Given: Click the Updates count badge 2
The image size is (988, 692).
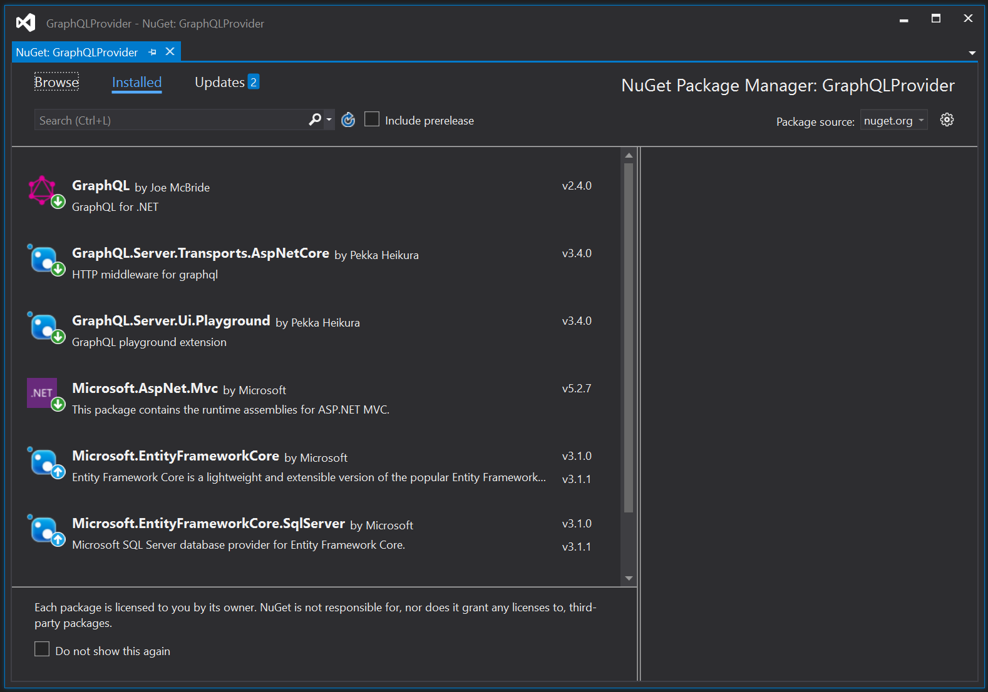Looking at the screenshot, I should [x=254, y=82].
